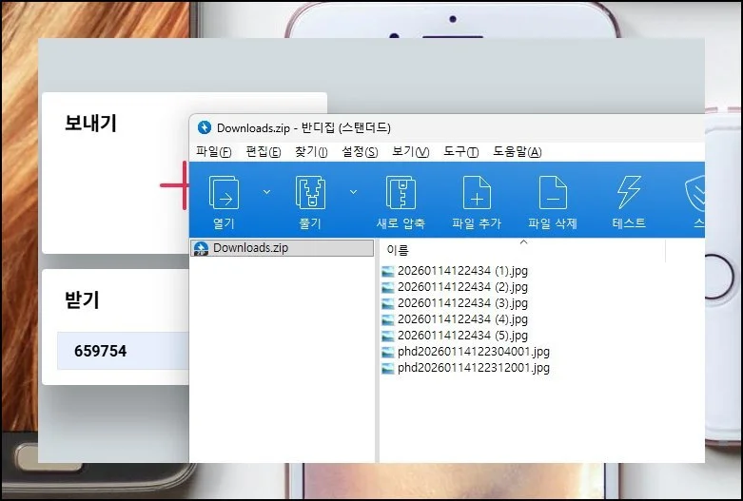Viewport: 743px width, 501px height.
Task: Expand the dropdown arrow beside 풀기
Action: (354, 192)
